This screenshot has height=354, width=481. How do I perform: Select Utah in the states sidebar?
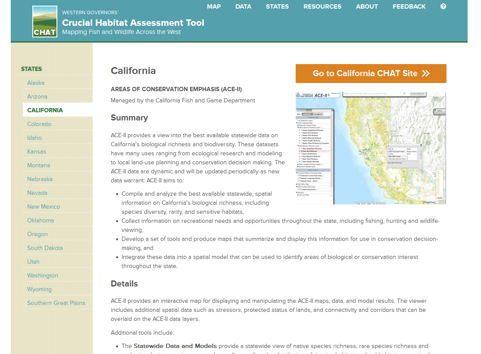tap(34, 262)
